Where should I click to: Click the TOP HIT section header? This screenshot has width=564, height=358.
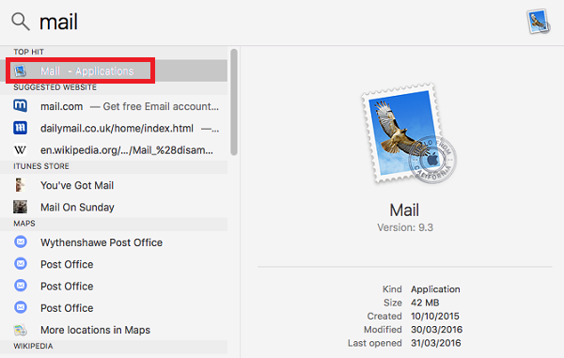(x=28, y=52)
